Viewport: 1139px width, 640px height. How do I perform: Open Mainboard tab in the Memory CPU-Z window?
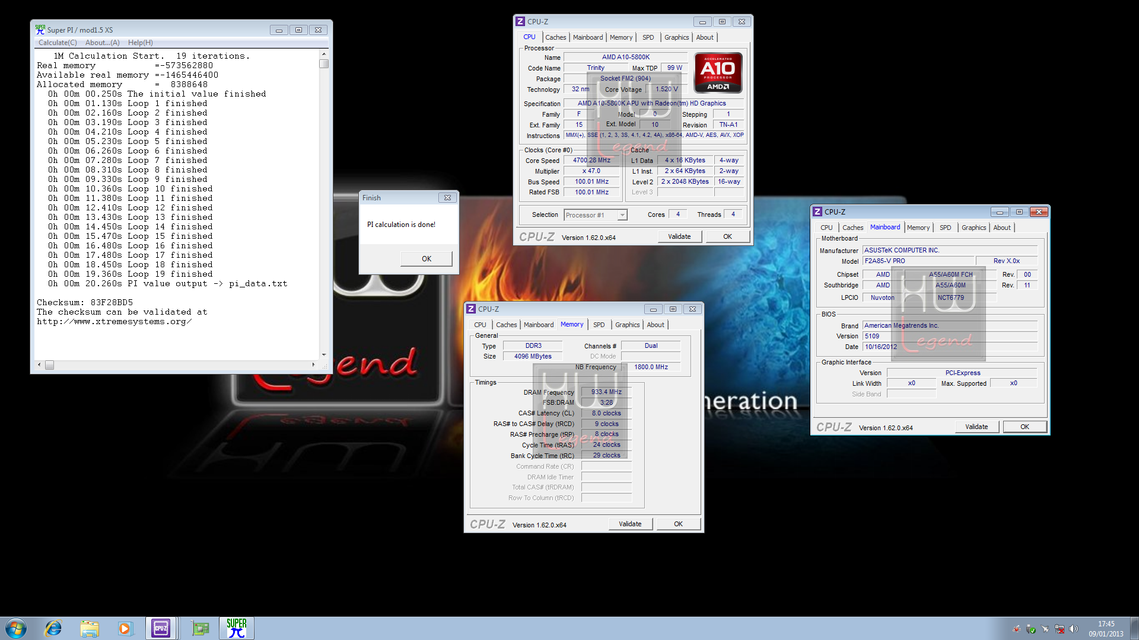(539, 325)
